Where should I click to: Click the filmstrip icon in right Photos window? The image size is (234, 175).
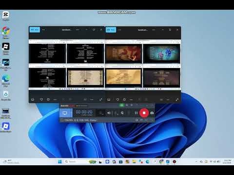click(x=109, y=100)
